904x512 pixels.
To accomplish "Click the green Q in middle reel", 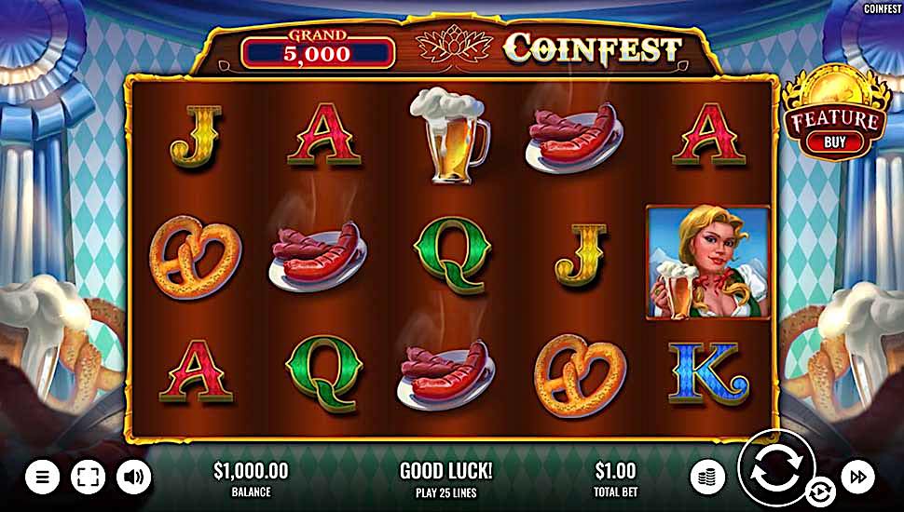I will [452, 254].
